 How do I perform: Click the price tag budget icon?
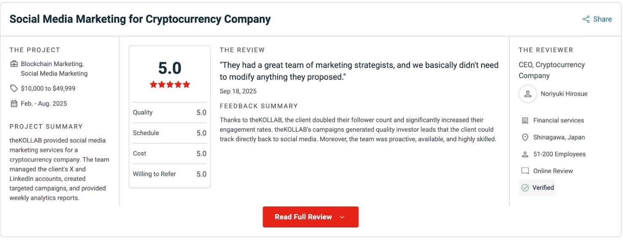tap(14, 88)
